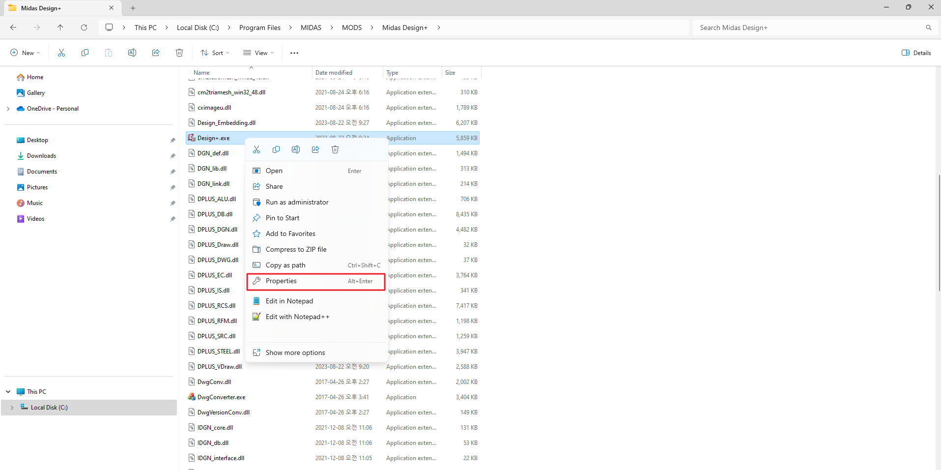Refresh the folder view
Viewport: 941px width, 470px height.
click(84, 28)
